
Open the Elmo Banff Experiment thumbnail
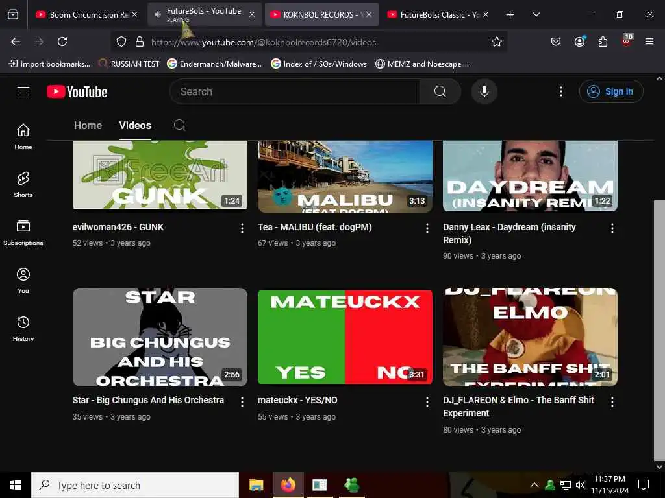point(530,337)
